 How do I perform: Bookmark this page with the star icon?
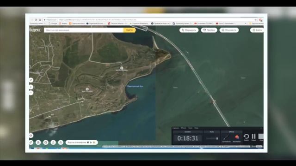point(256,20)
